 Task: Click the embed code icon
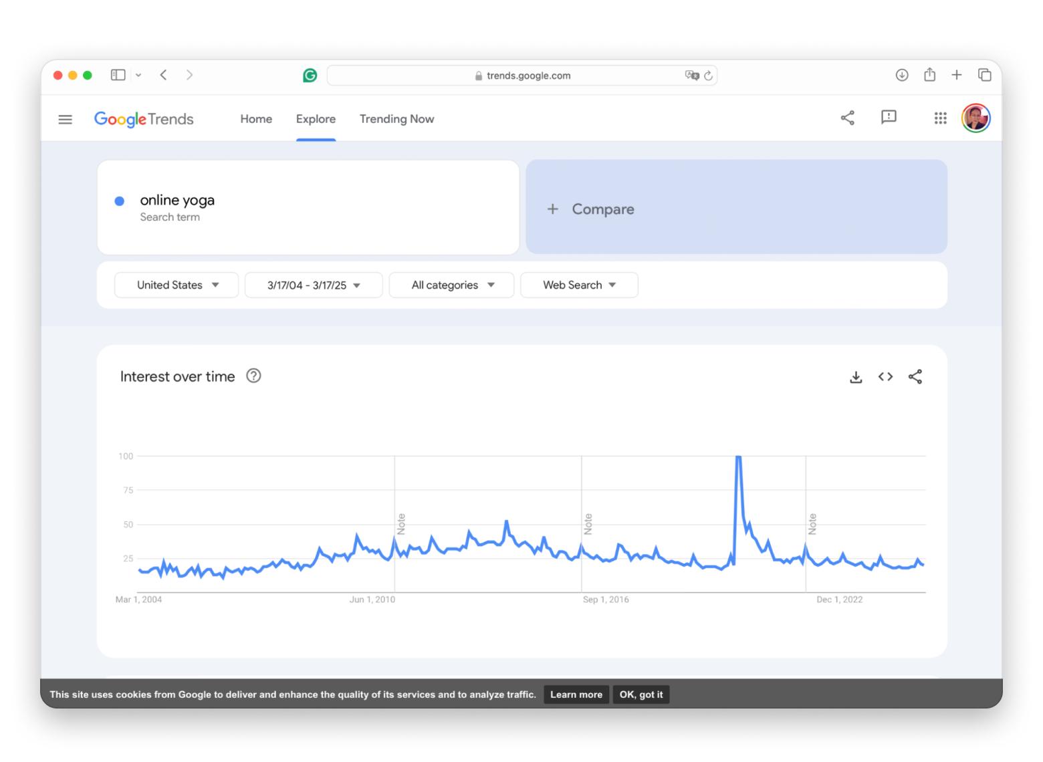[885, 377]
